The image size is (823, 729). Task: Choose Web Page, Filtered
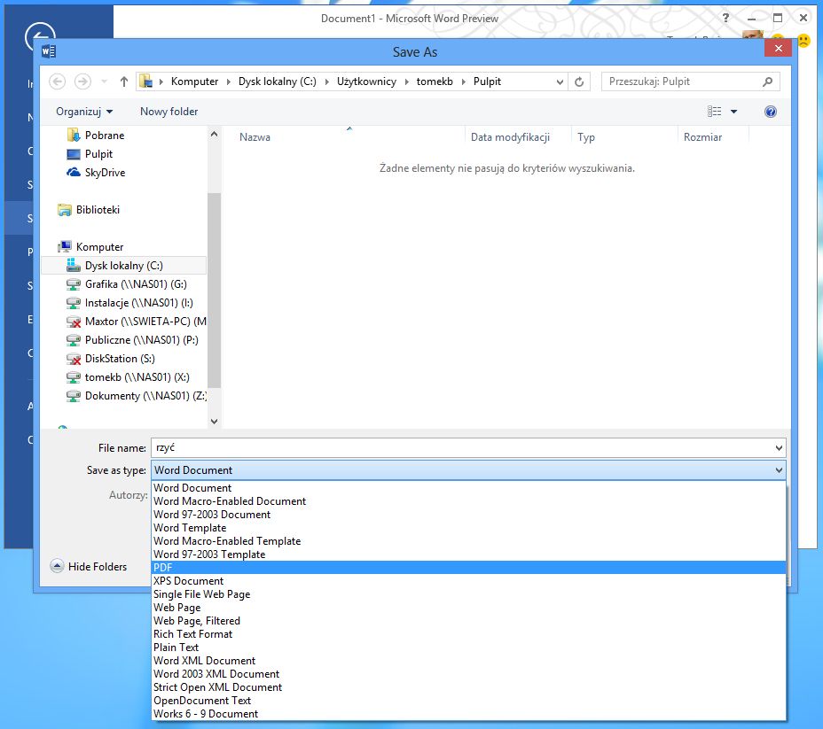(469, 621)
